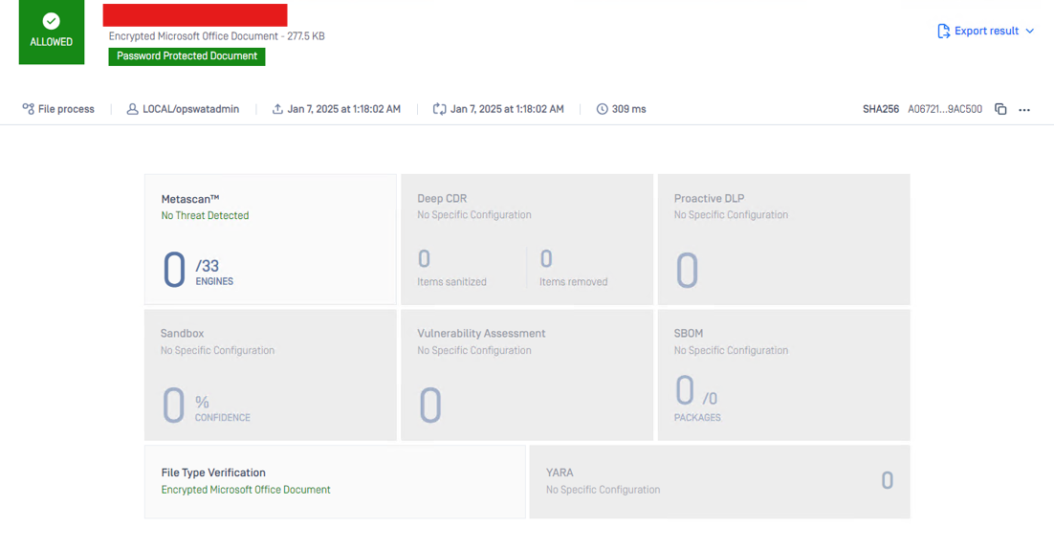Click the Export result document icon
The image size is (1054, 549).
click(943, 31)
